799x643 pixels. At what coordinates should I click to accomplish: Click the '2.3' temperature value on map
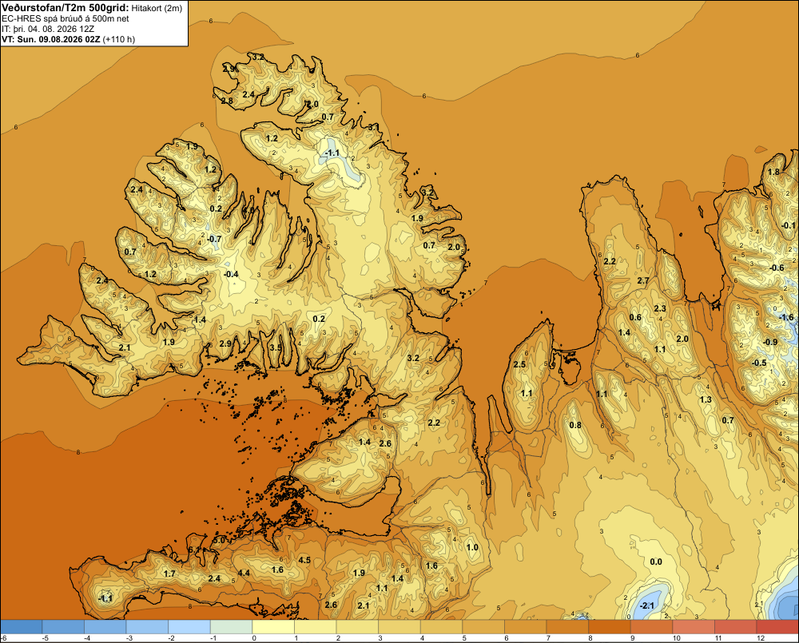[x=660, y=308]
